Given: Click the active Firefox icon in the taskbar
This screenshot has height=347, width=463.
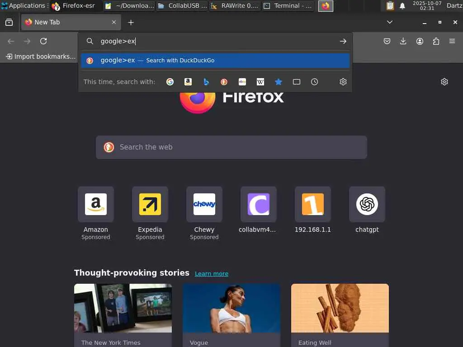Looking at the screenshot, I should (326, 6).
